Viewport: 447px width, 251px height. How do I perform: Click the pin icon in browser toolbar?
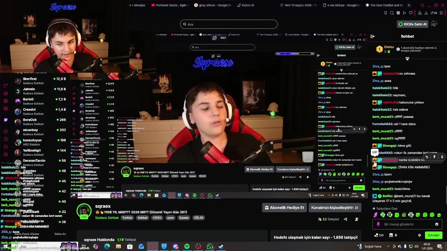click(x=386, y=13)
